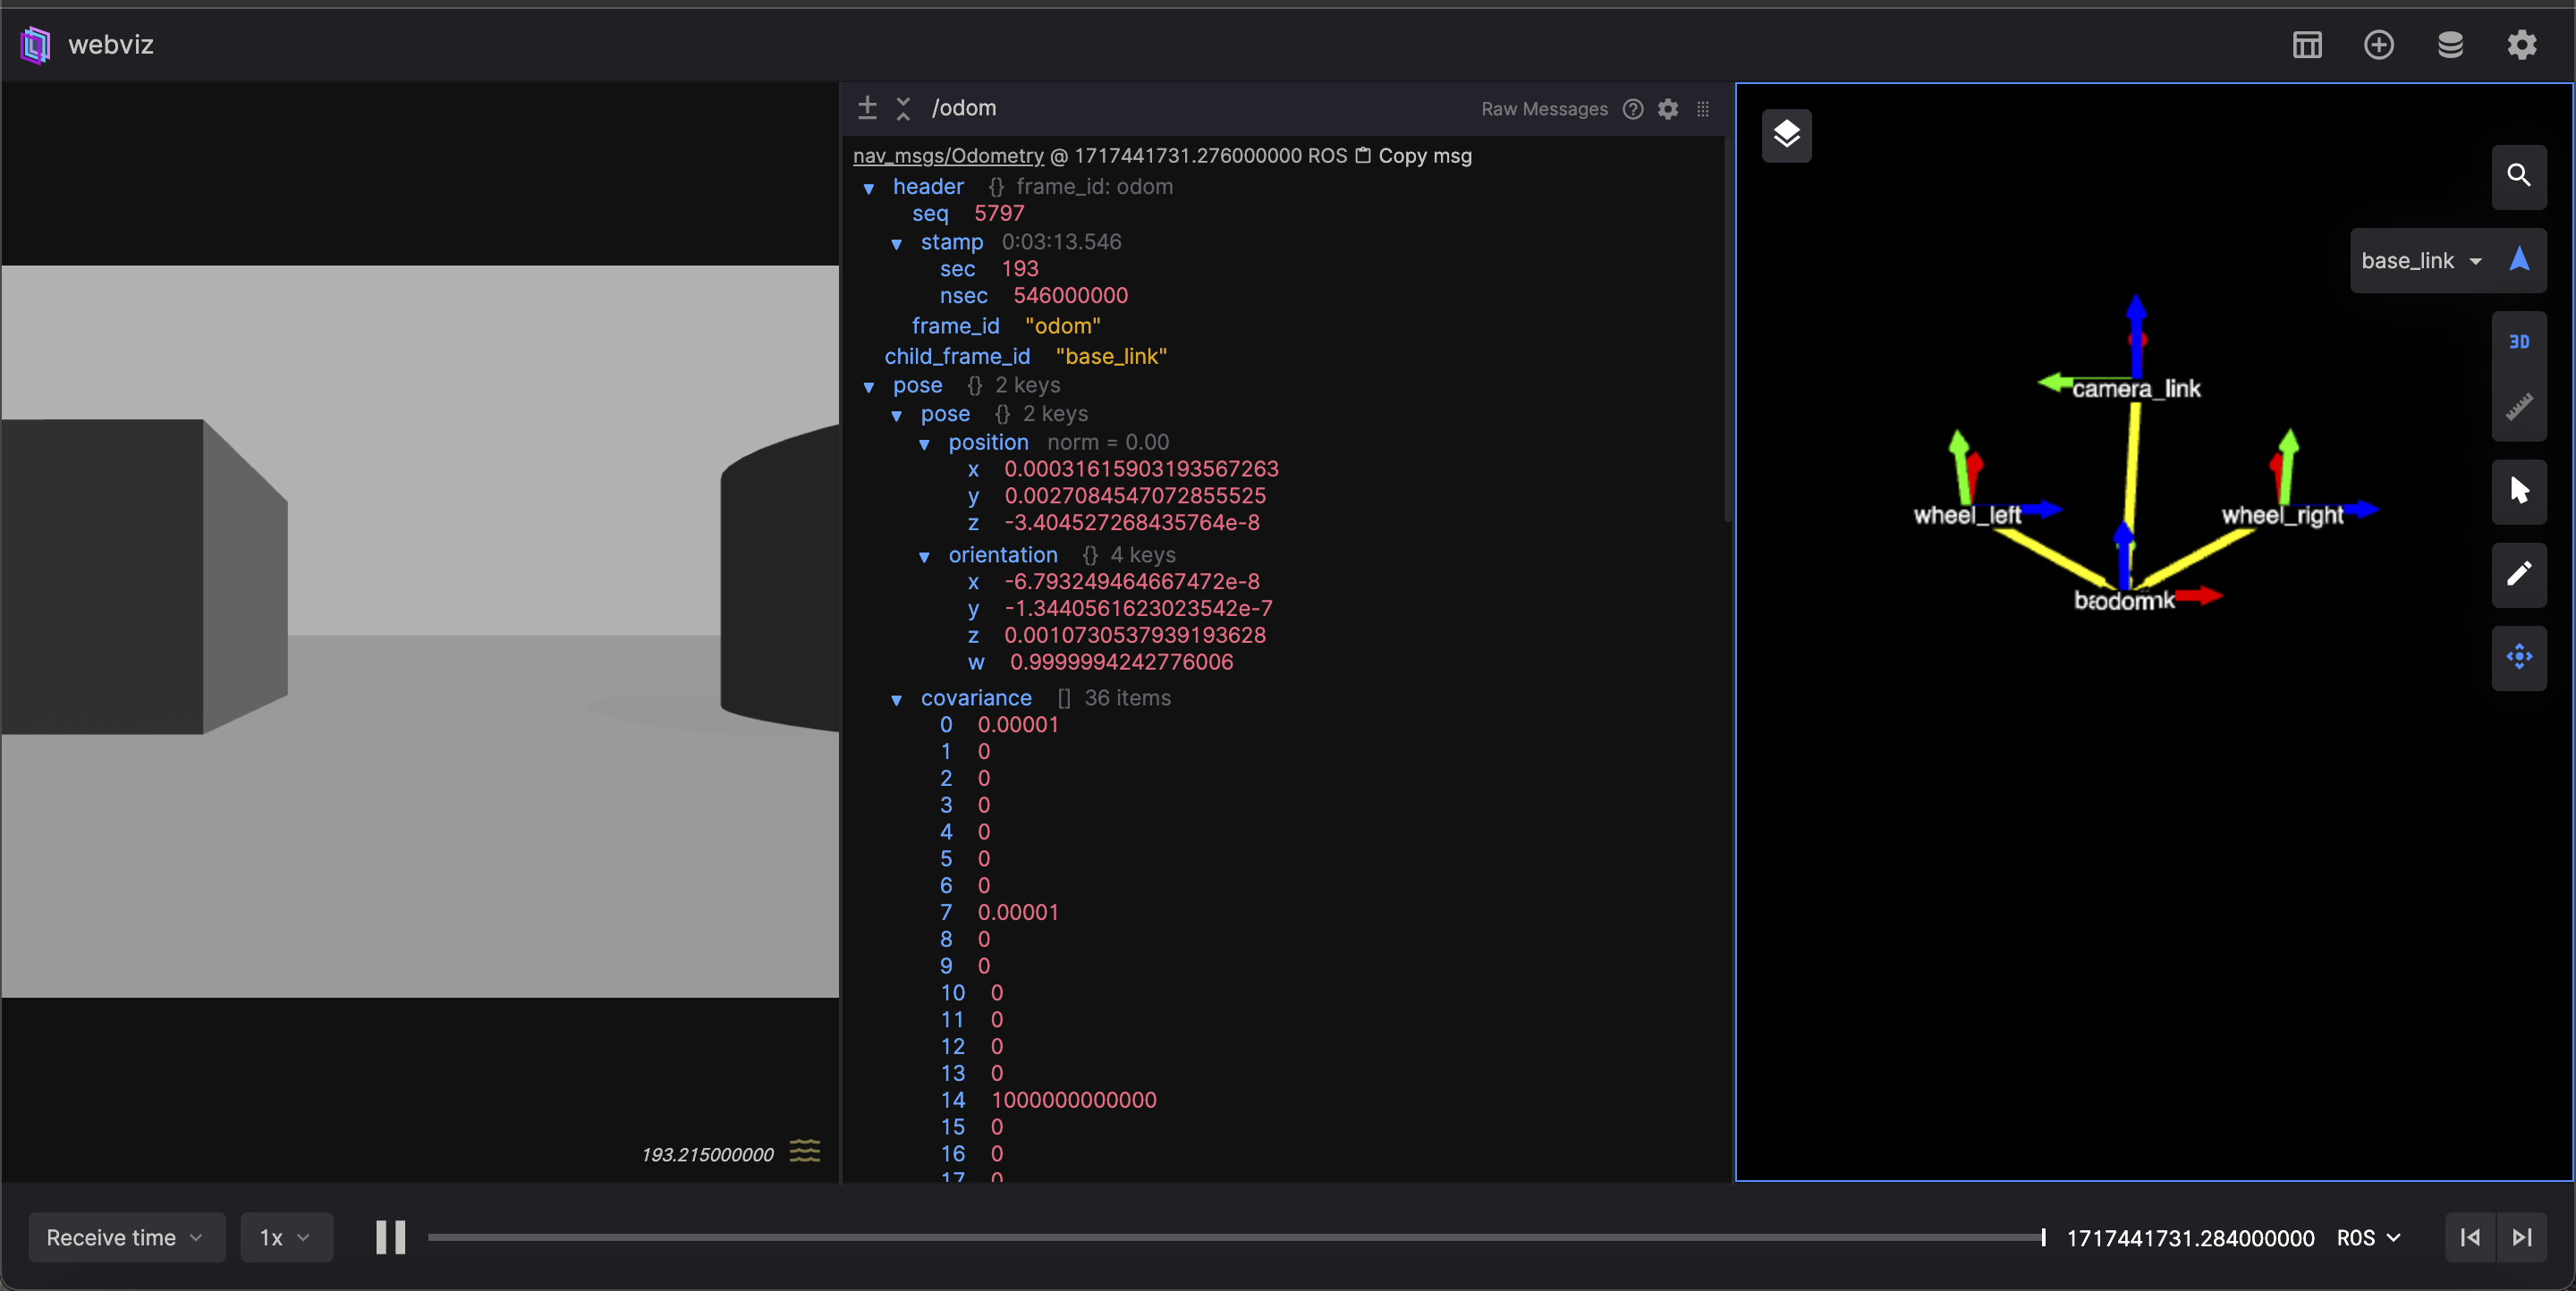Click the playback timeline slider handle

pyautogui.click(x=2043, y=1237)
